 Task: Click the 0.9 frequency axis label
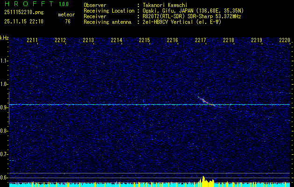pyautogui.click(x=4, y=108)
